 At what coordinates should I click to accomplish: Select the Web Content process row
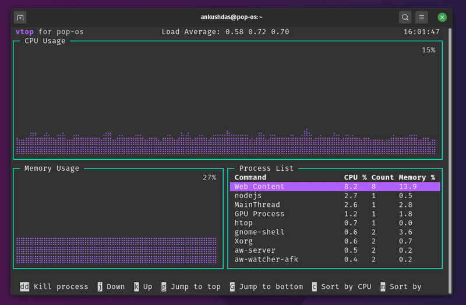335,186
